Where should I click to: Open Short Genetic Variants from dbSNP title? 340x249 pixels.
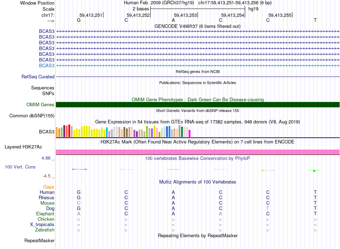[x=198, y=111]
